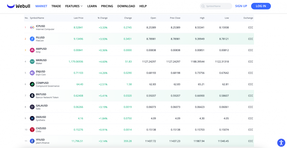Open the MARKET menu
This screenshot has height=148, width=287.
(x=41, y=6)
